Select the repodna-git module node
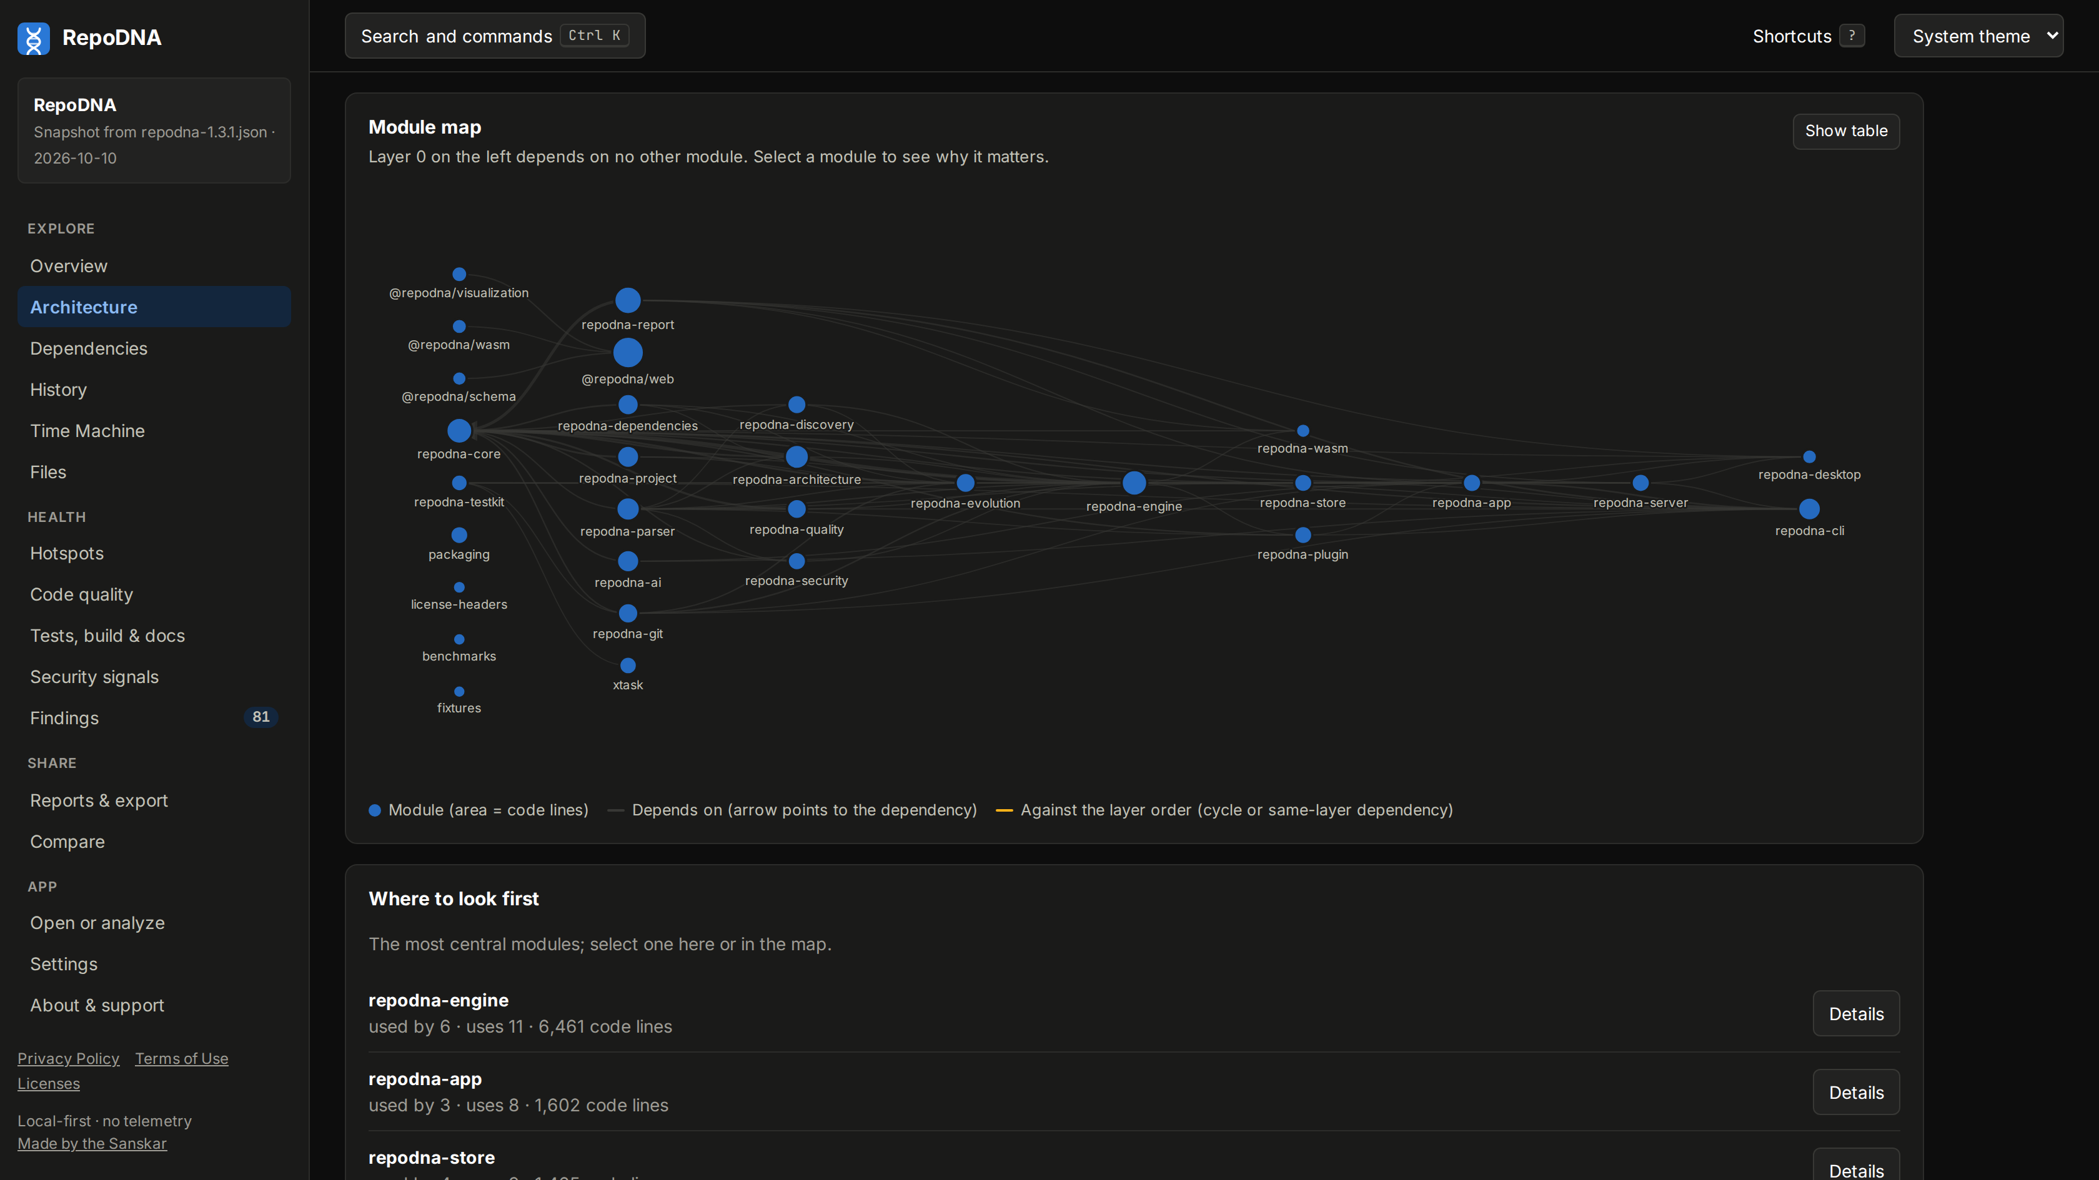This screenshot has height=1180, width=2099. pos(627,612)
